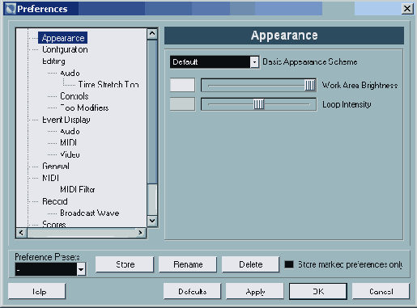Toggle Store marked preferences only checkbox
Image resolution: width=417 pixels, height=308 pixels.
click(x=289, y=264)
